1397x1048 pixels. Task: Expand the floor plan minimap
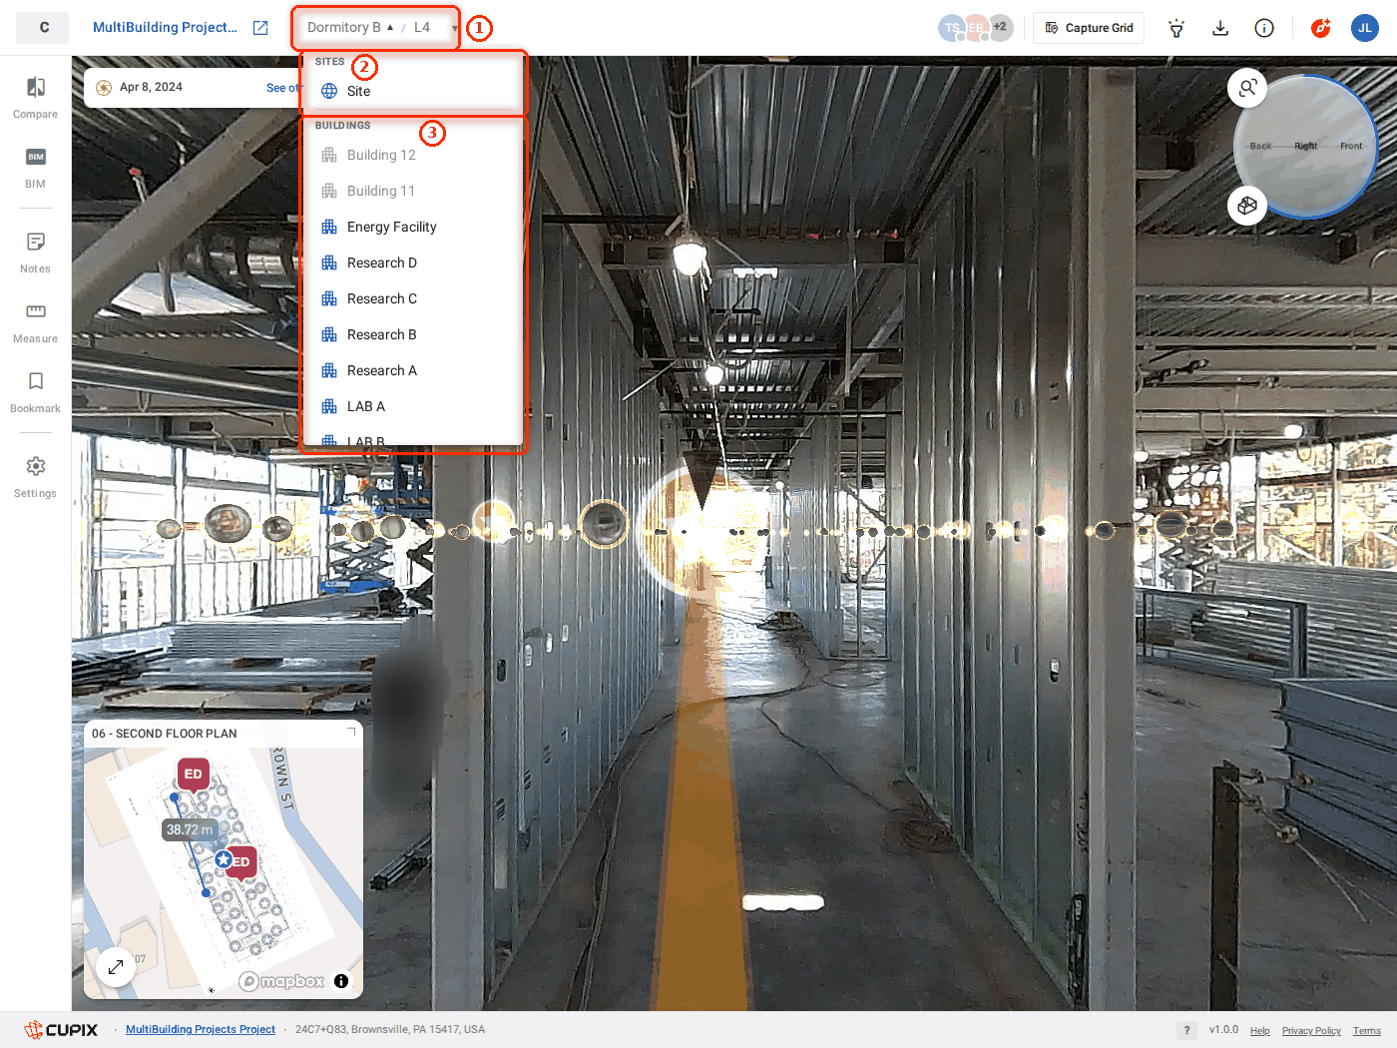[x=116, y=966]
